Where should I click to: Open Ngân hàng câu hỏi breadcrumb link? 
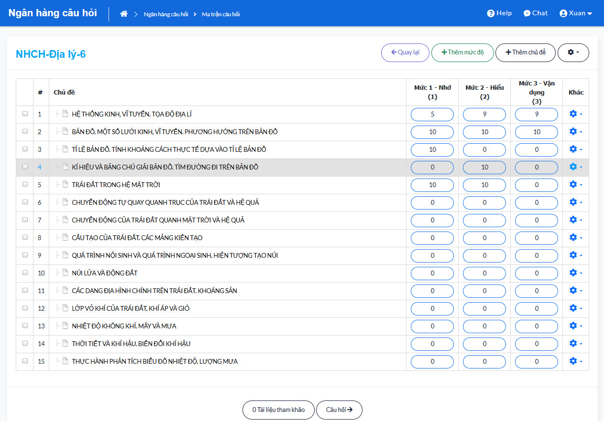(x=166, y=14)
